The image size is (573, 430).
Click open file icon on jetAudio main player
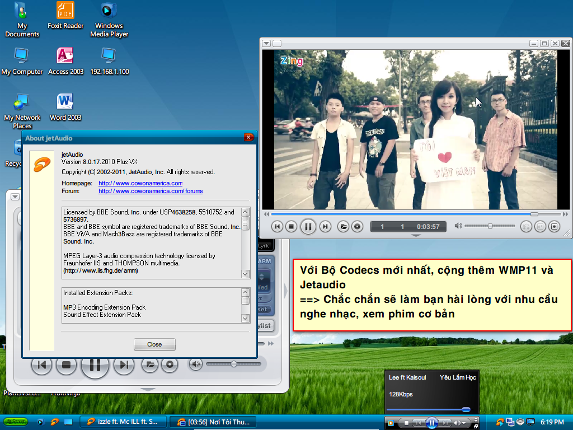coord(150,364)
